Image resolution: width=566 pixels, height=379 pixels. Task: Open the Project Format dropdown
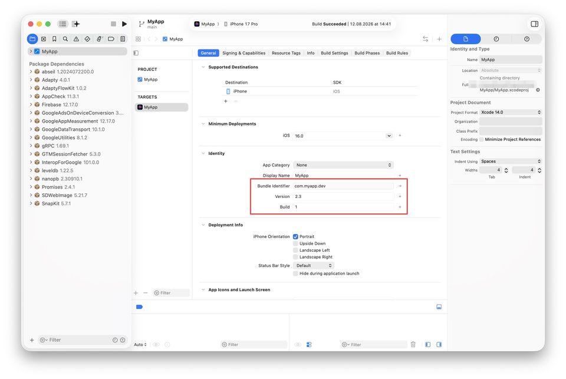[x=511, y=112]
